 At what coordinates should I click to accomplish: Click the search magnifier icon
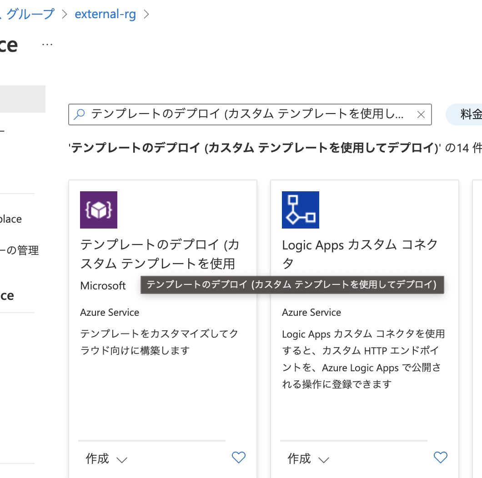click(x=79, y=115)
